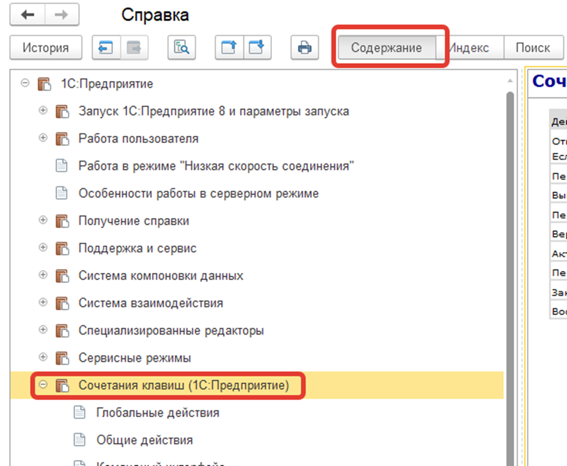Click book icon beside Работа пользователя
This screenshot has width=567, height=466.
point(62,139)
